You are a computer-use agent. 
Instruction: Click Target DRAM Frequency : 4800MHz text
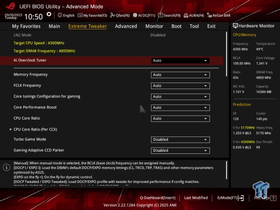(x=44, y=51)
